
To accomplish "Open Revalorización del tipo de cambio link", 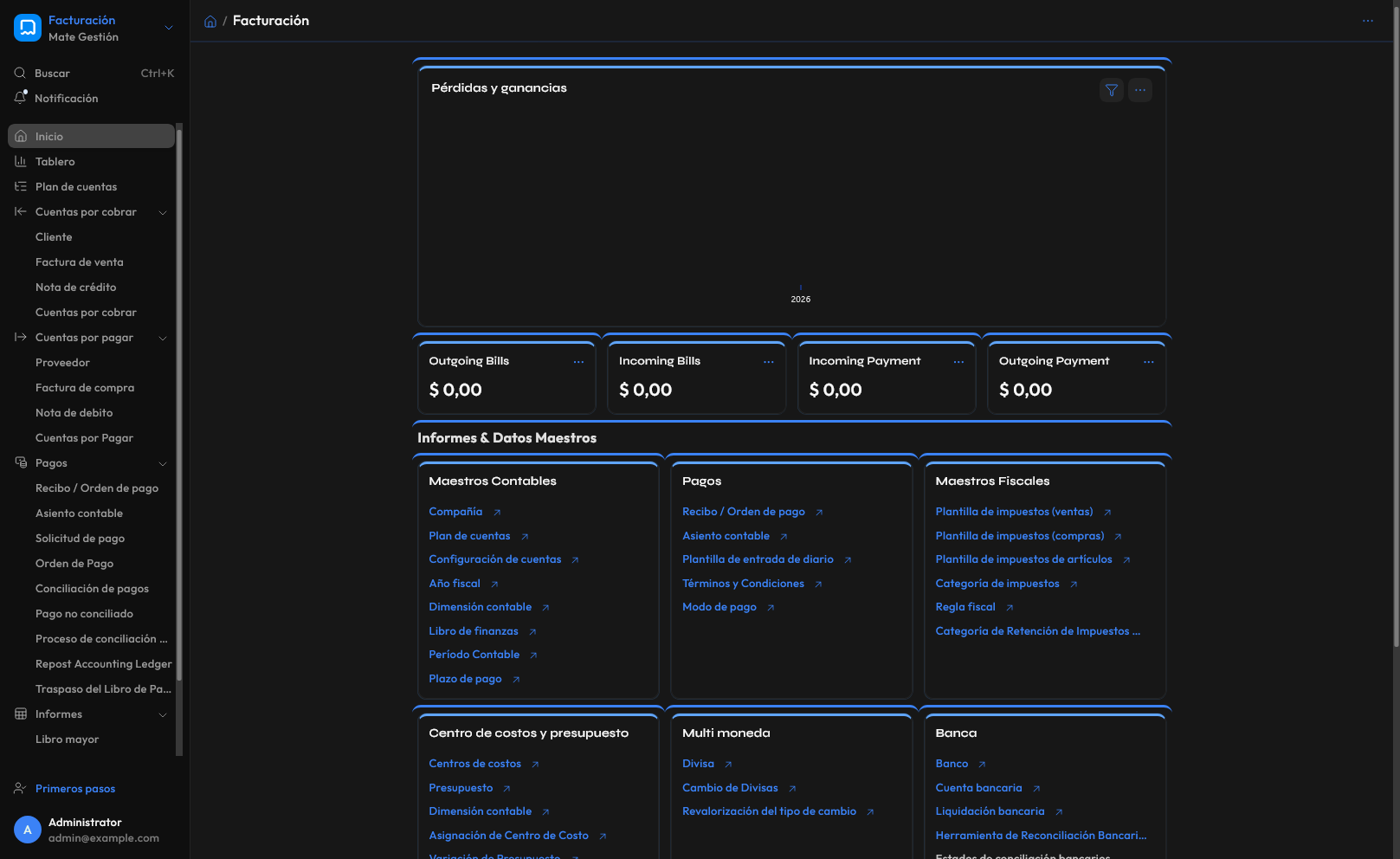I will [769, 811].
